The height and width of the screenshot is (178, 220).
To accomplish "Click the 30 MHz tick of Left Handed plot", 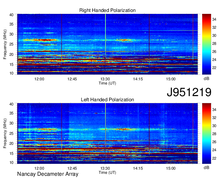I will pyautogui.click(x=11, y=123).
